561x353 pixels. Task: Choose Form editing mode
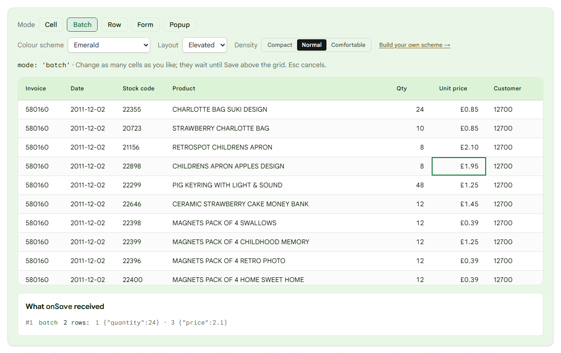click(x=145, y=25)
